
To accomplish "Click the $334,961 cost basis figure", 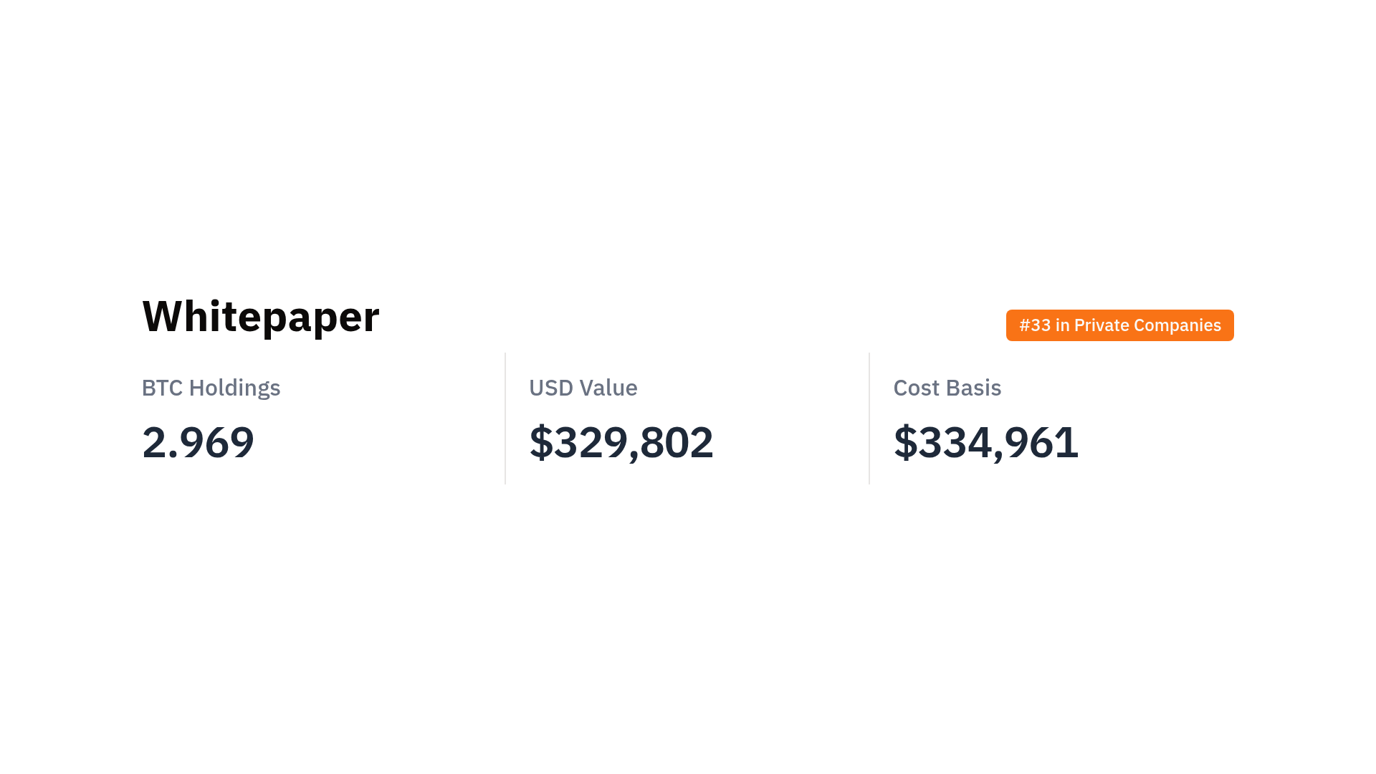I will pyautogui.click(x=985, y=442).
